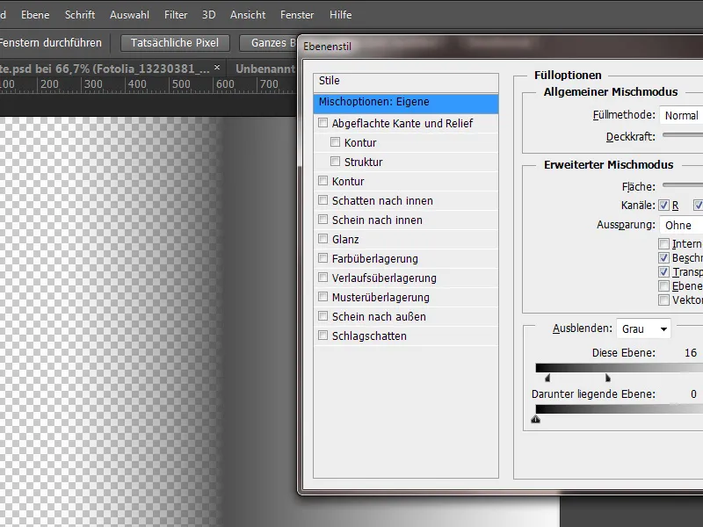Viewport: 703px width, 527px height.
Task: Click the Tatsächliche Pixel button
Action: [175, 43]
